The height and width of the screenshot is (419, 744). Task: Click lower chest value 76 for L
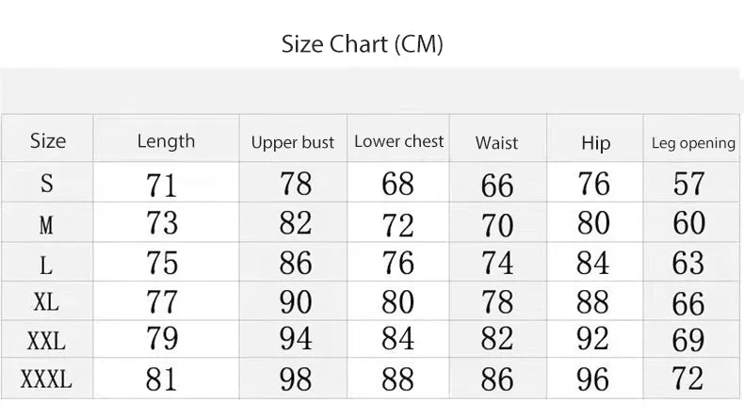[x=398, y=263]
